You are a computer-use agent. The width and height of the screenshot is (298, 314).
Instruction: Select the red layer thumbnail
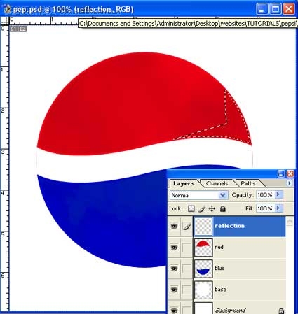point(203,248)
